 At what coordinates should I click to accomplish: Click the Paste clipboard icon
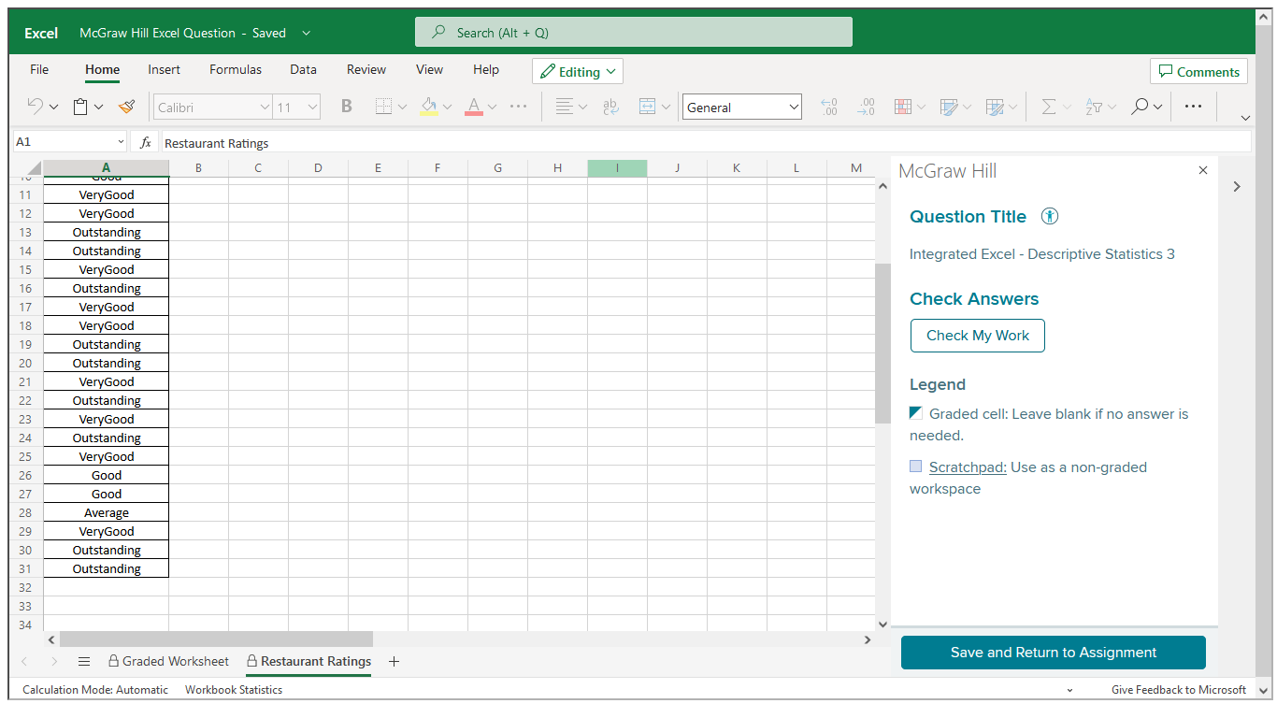[81, 107]
